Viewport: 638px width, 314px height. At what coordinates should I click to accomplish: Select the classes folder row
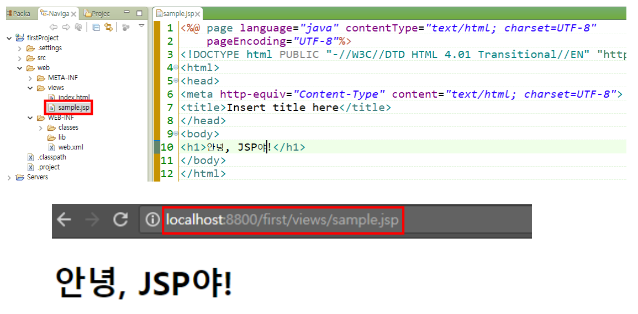click(x=68, y=127)
